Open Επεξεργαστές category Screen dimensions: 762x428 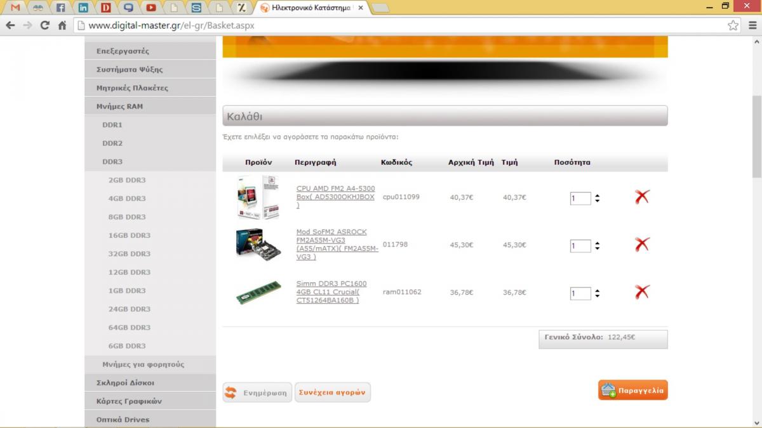click(150, 51)
